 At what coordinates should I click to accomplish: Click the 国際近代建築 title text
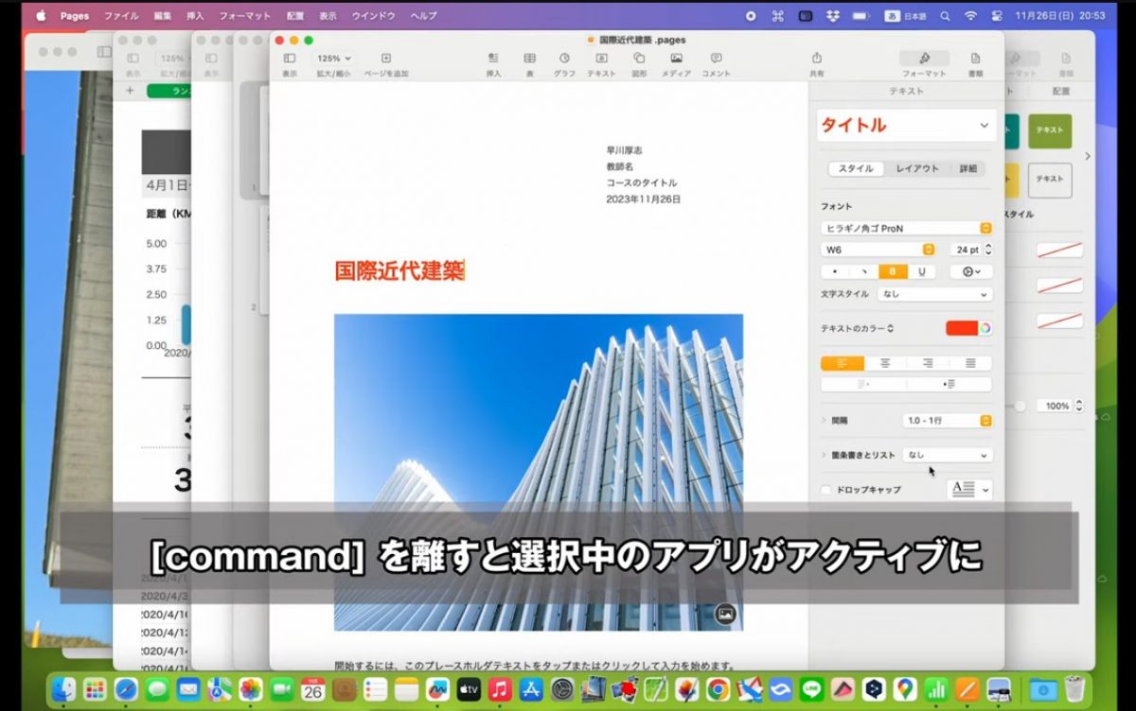(x=399, y=271)
